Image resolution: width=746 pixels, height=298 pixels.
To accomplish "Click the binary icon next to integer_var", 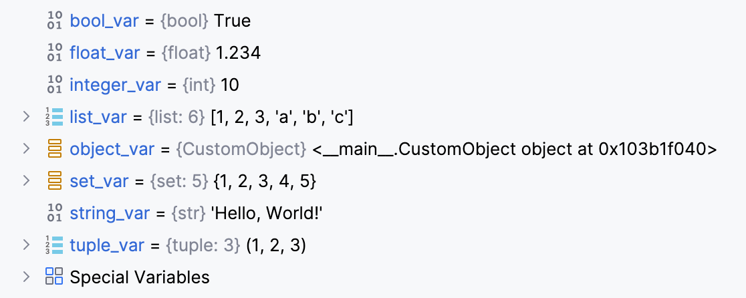I will pyautogui.click(x=54, y=86).
